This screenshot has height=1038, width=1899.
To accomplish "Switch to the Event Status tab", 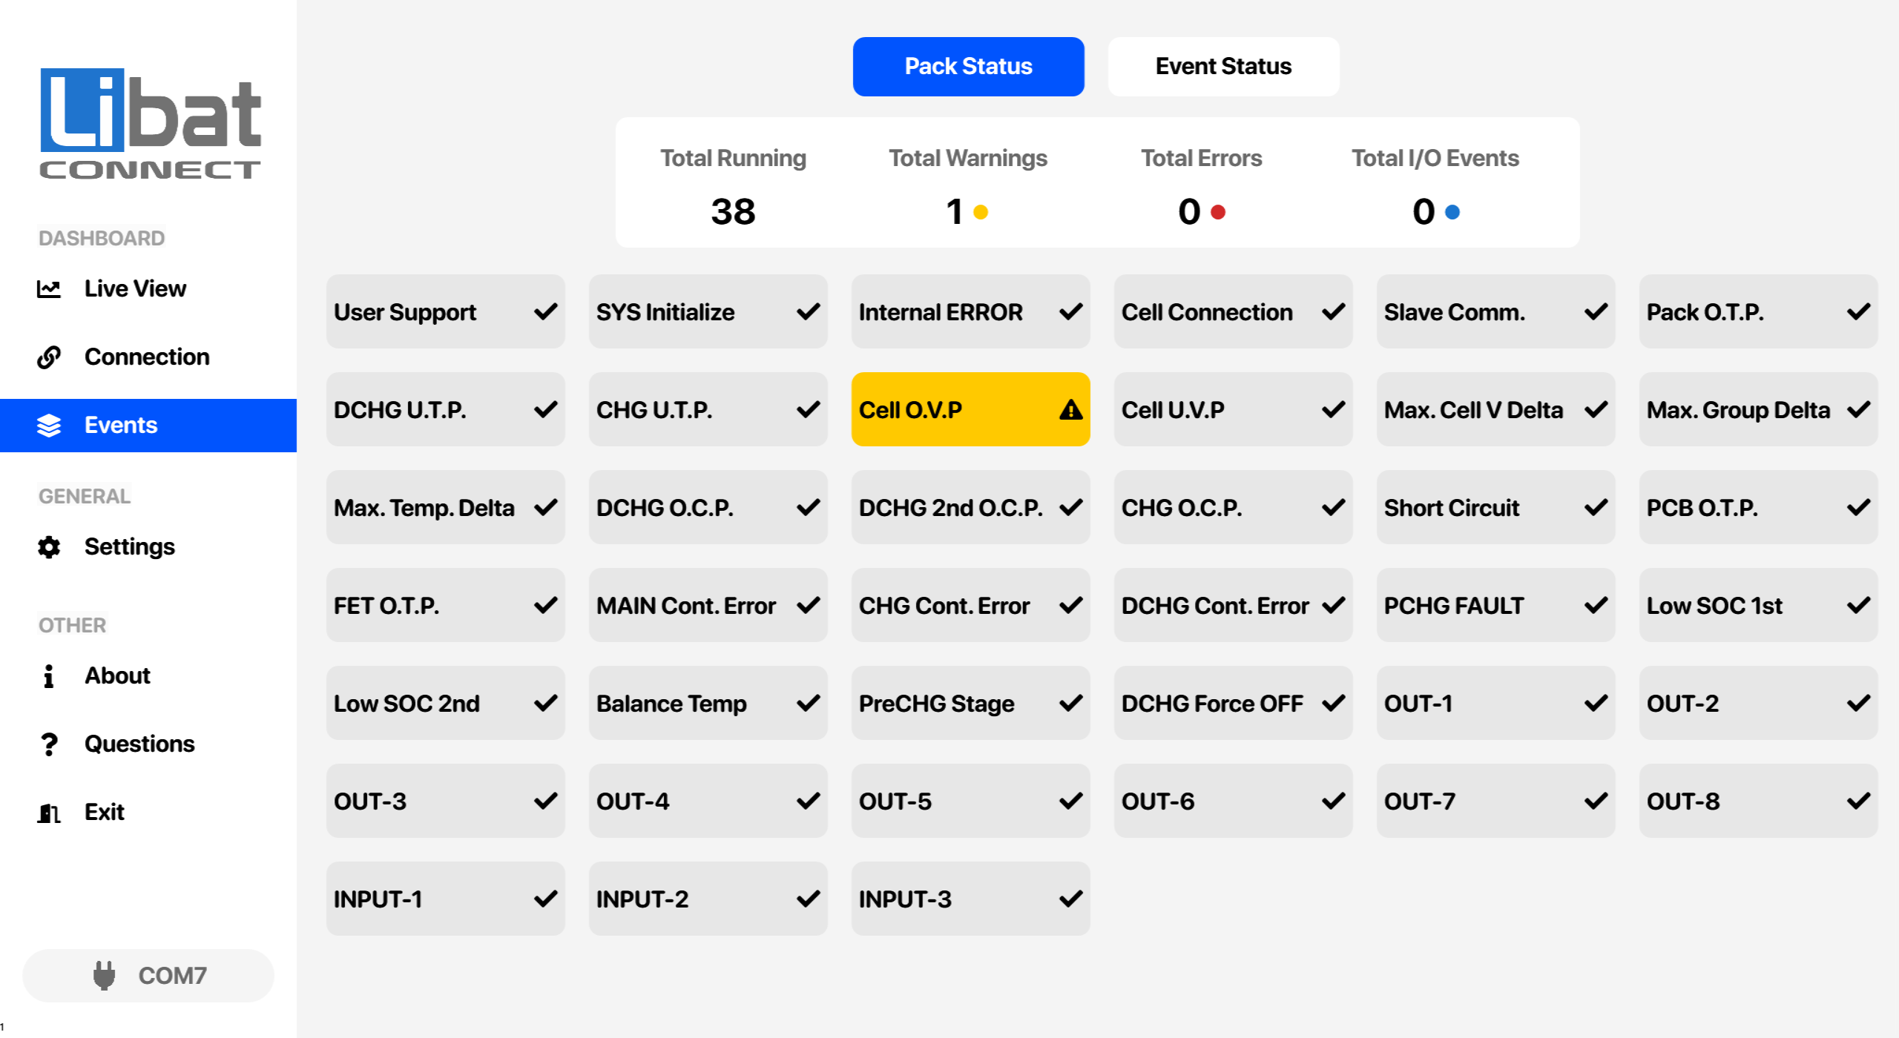I will click(1223, 67).
